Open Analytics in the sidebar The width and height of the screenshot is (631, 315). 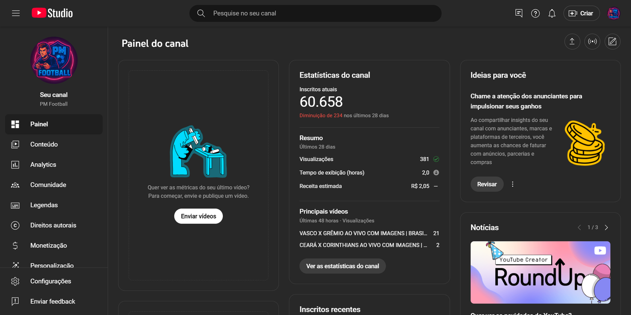pos(54,165)
